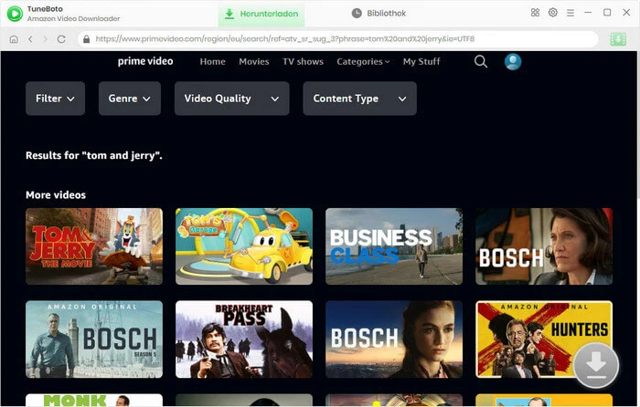Viewport: 640px width, 407px height.
Task: Maximize the TuneBoto window
Action: tap(607, 13)
